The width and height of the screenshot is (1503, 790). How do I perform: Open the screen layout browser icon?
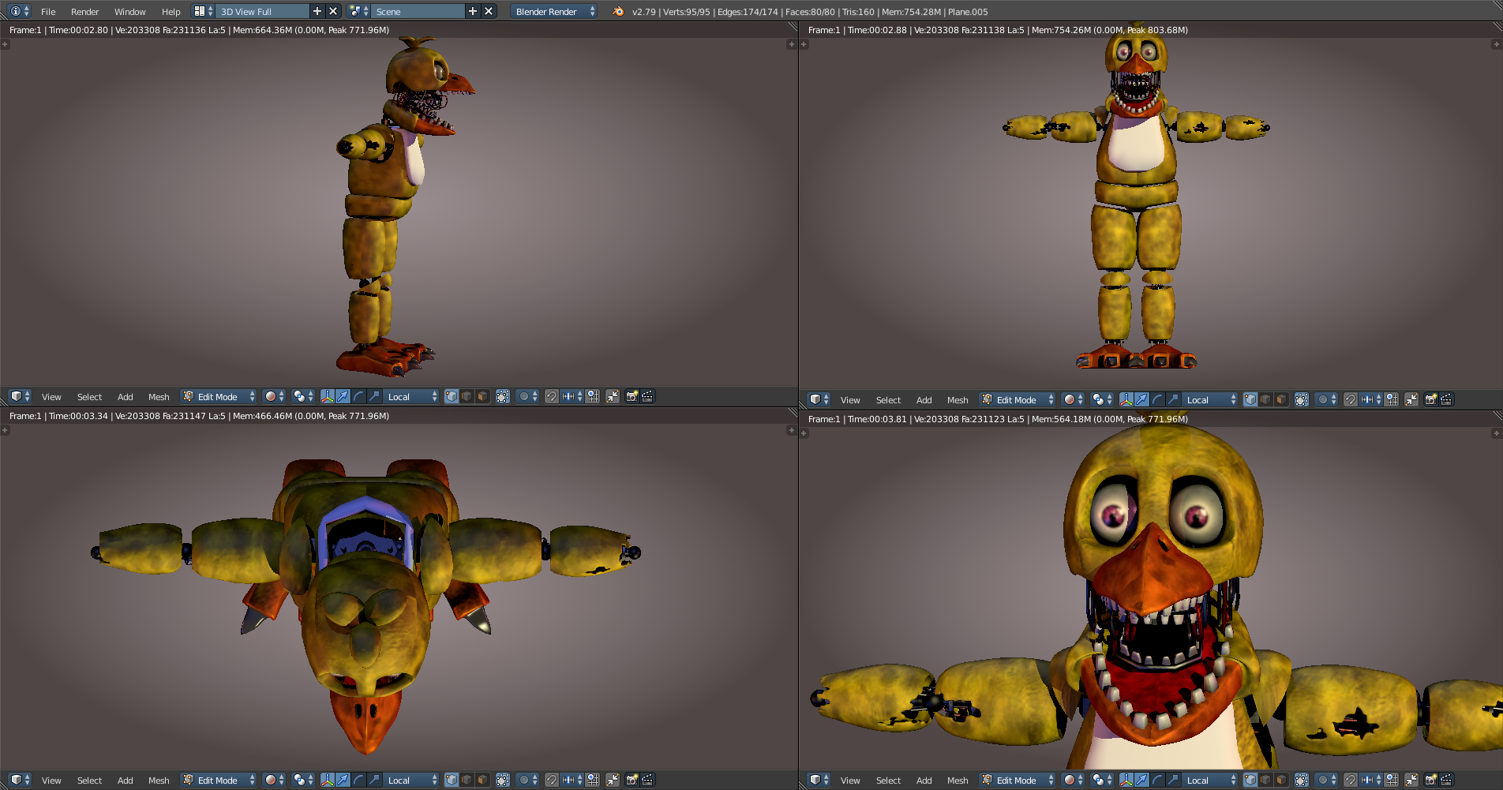203,11
